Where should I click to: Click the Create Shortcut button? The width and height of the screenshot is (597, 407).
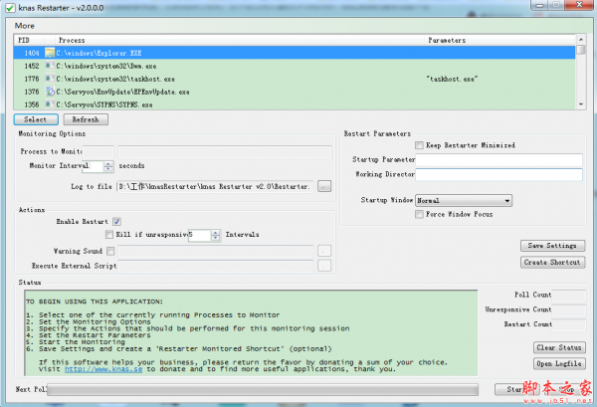pyautogui.click(x=552, y=263)
